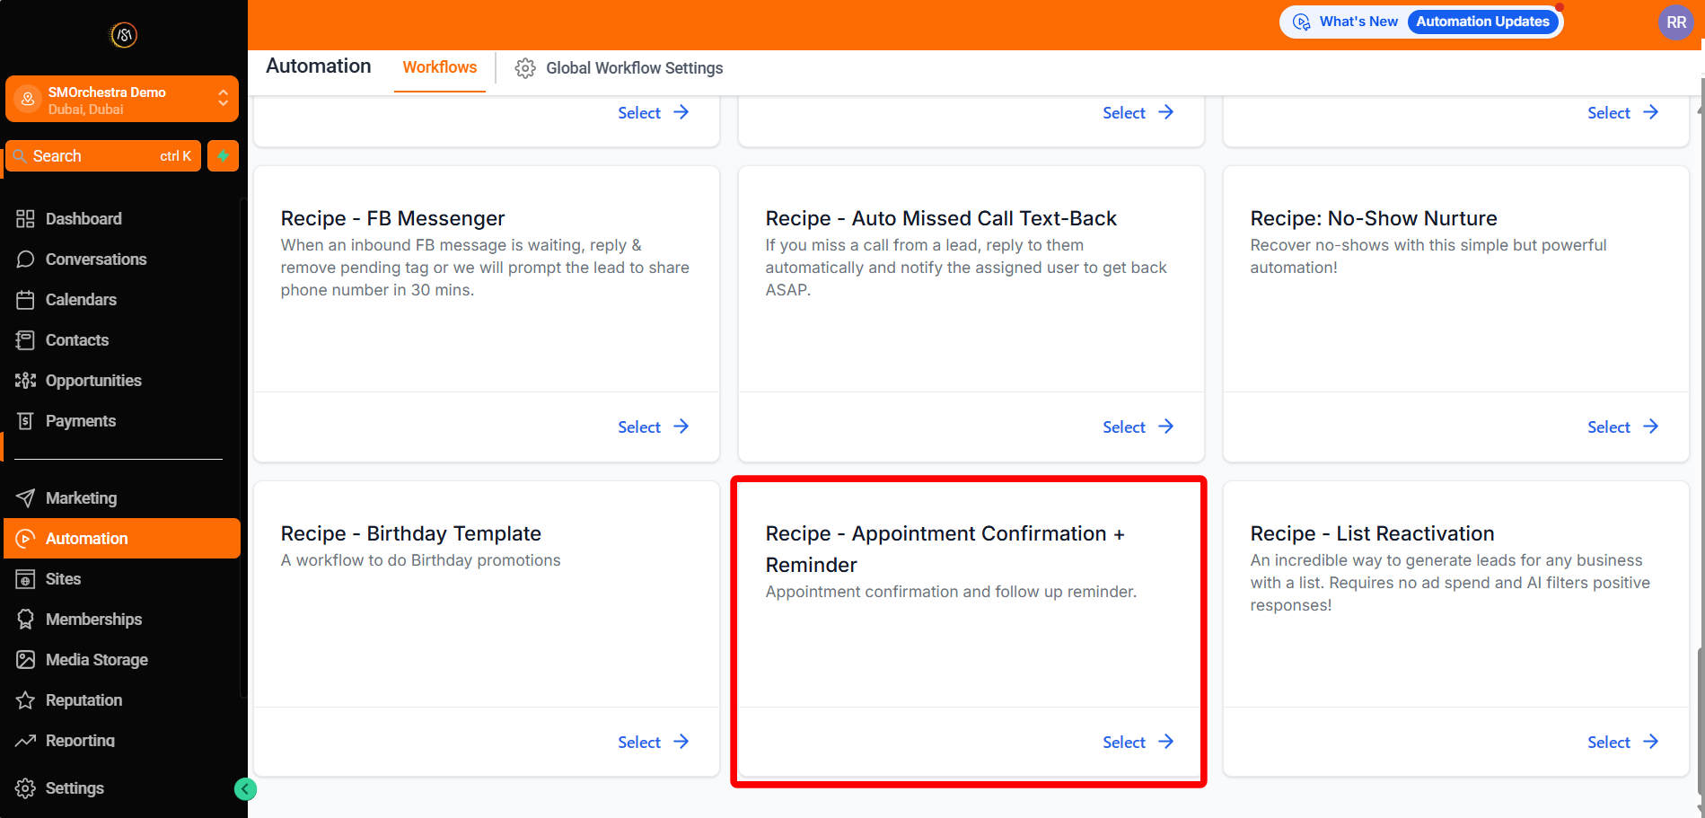The image size is (1705, 818).
Task: Click the Reputation star icon
Action: coord(25,700)
